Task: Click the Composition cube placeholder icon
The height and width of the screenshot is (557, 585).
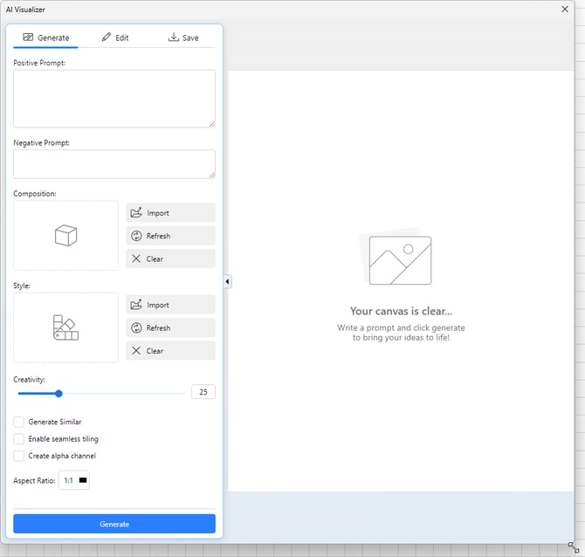Action: pyautogui.click(x=66, y=236)
